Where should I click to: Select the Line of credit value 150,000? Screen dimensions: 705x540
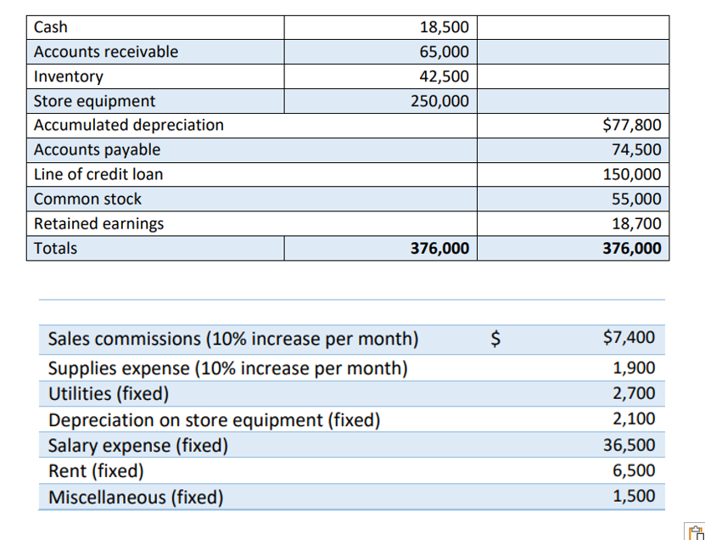point(632,175)
